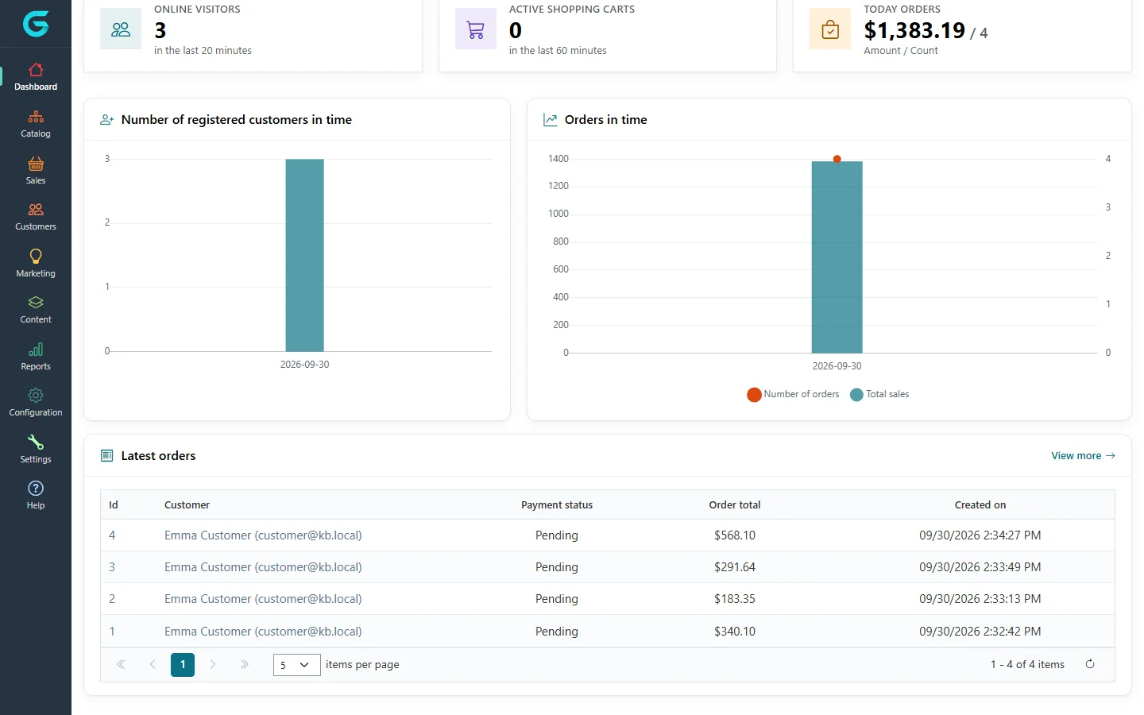
Task: Click the $1,383.19 today orders amount
Action: [914, 30]
